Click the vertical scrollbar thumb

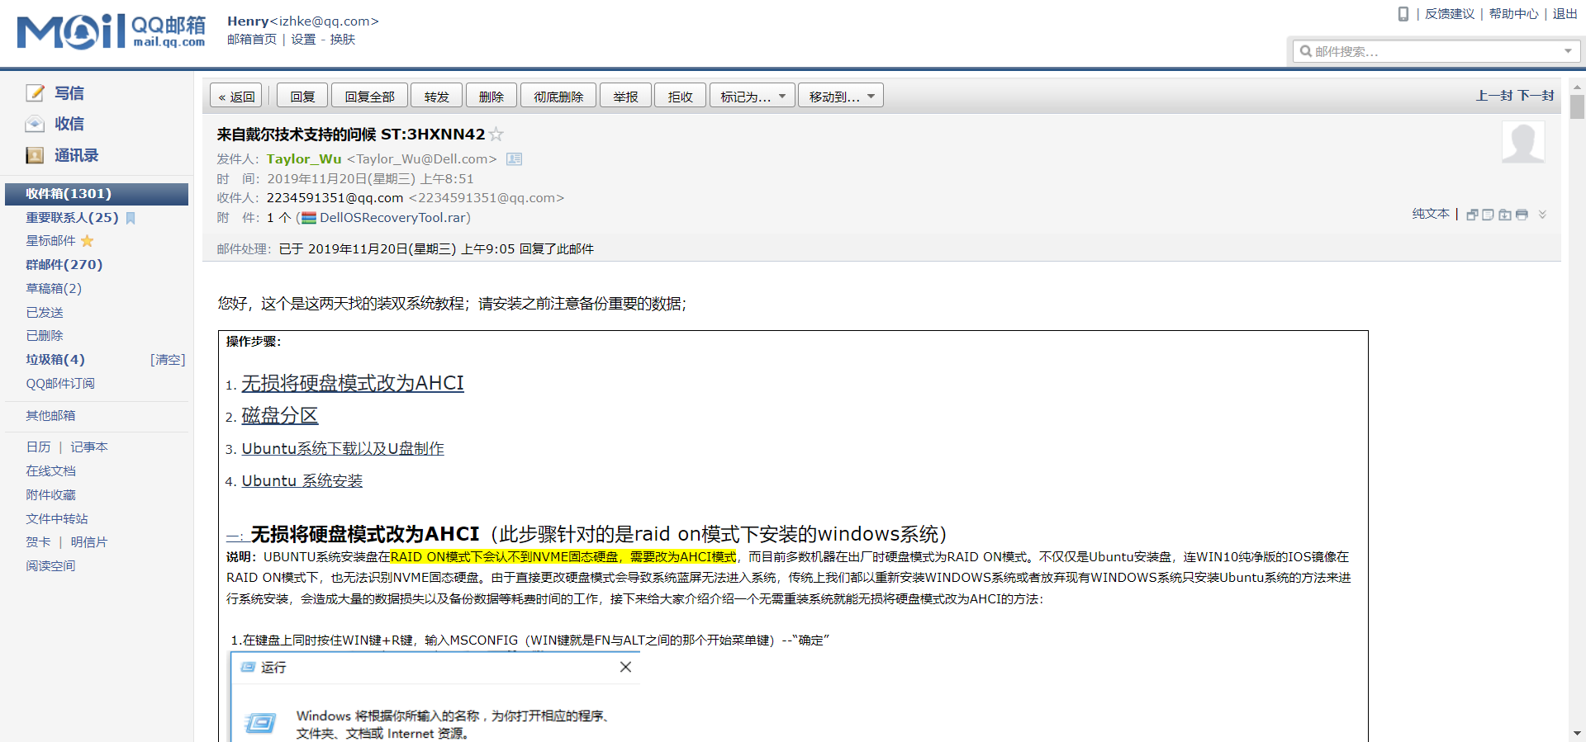click(1577, 107)
